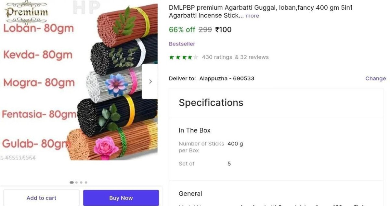
Task: Jump to the second carousel dot
Action: pyautogui.click(x=76, y=183)
